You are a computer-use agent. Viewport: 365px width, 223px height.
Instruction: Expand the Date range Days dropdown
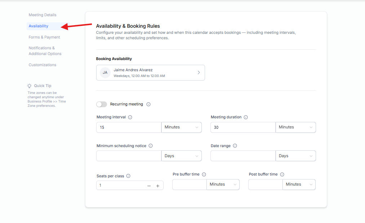point(295,156)
